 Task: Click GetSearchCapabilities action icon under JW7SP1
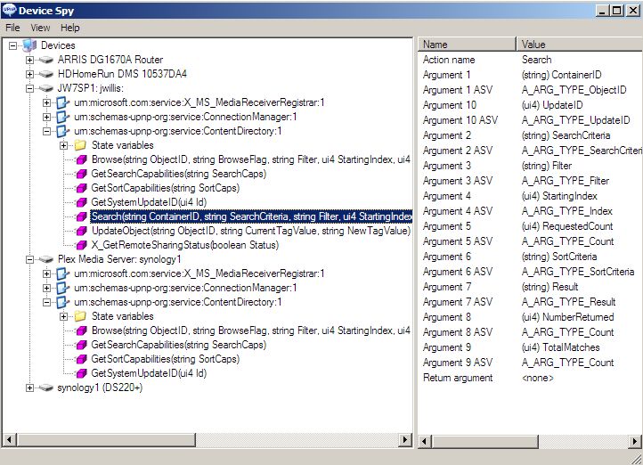(x=82, y=174)
